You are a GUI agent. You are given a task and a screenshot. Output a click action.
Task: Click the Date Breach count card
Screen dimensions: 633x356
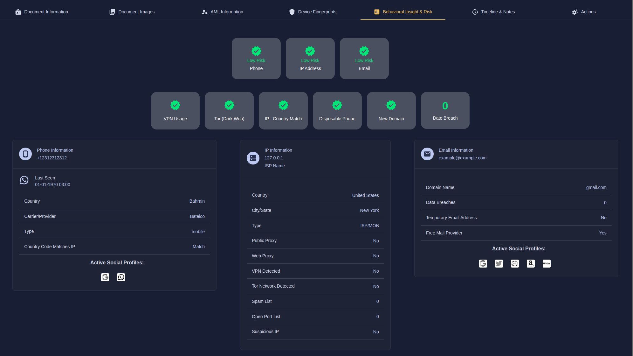[445, 110]
